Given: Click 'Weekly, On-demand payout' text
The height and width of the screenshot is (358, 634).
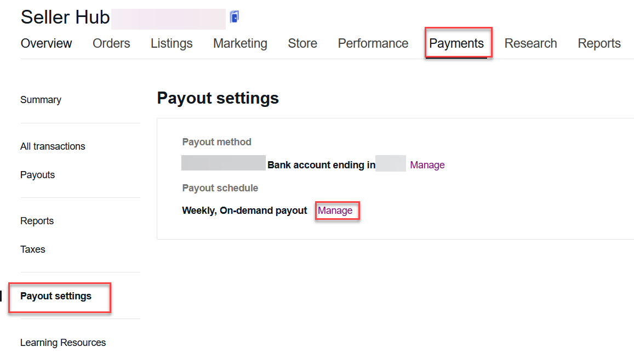Looking at the screenshot, I should pos(244,211).
